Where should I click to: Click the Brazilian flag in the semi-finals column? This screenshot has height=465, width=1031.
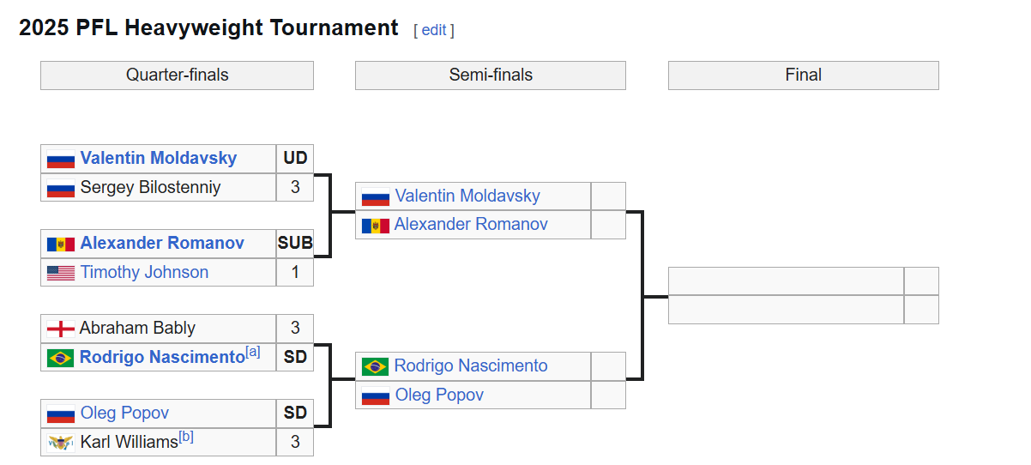point(375,367)
